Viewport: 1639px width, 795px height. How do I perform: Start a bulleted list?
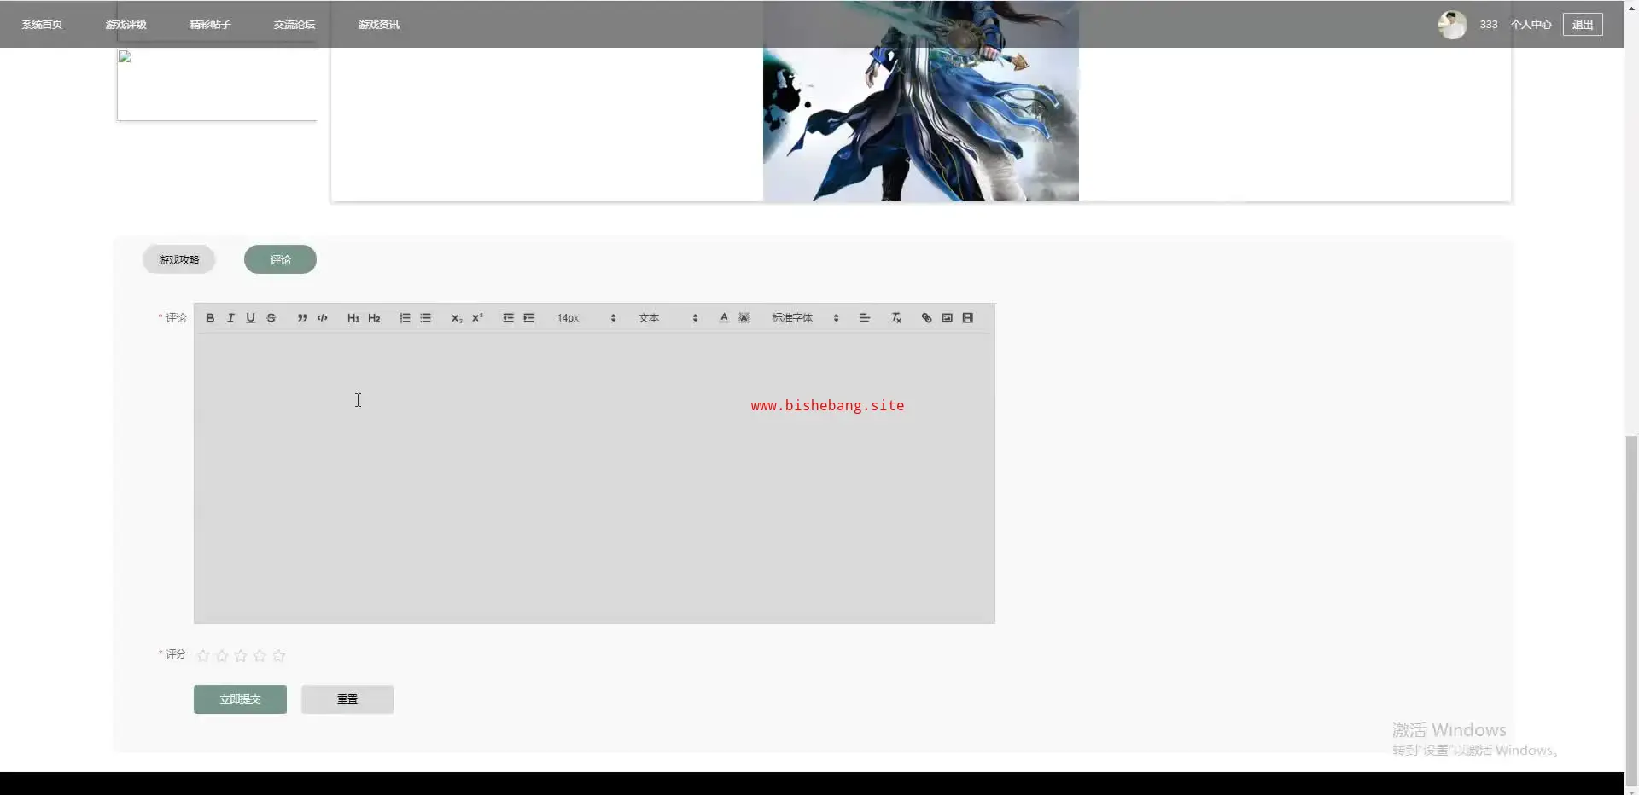point(425,318)
